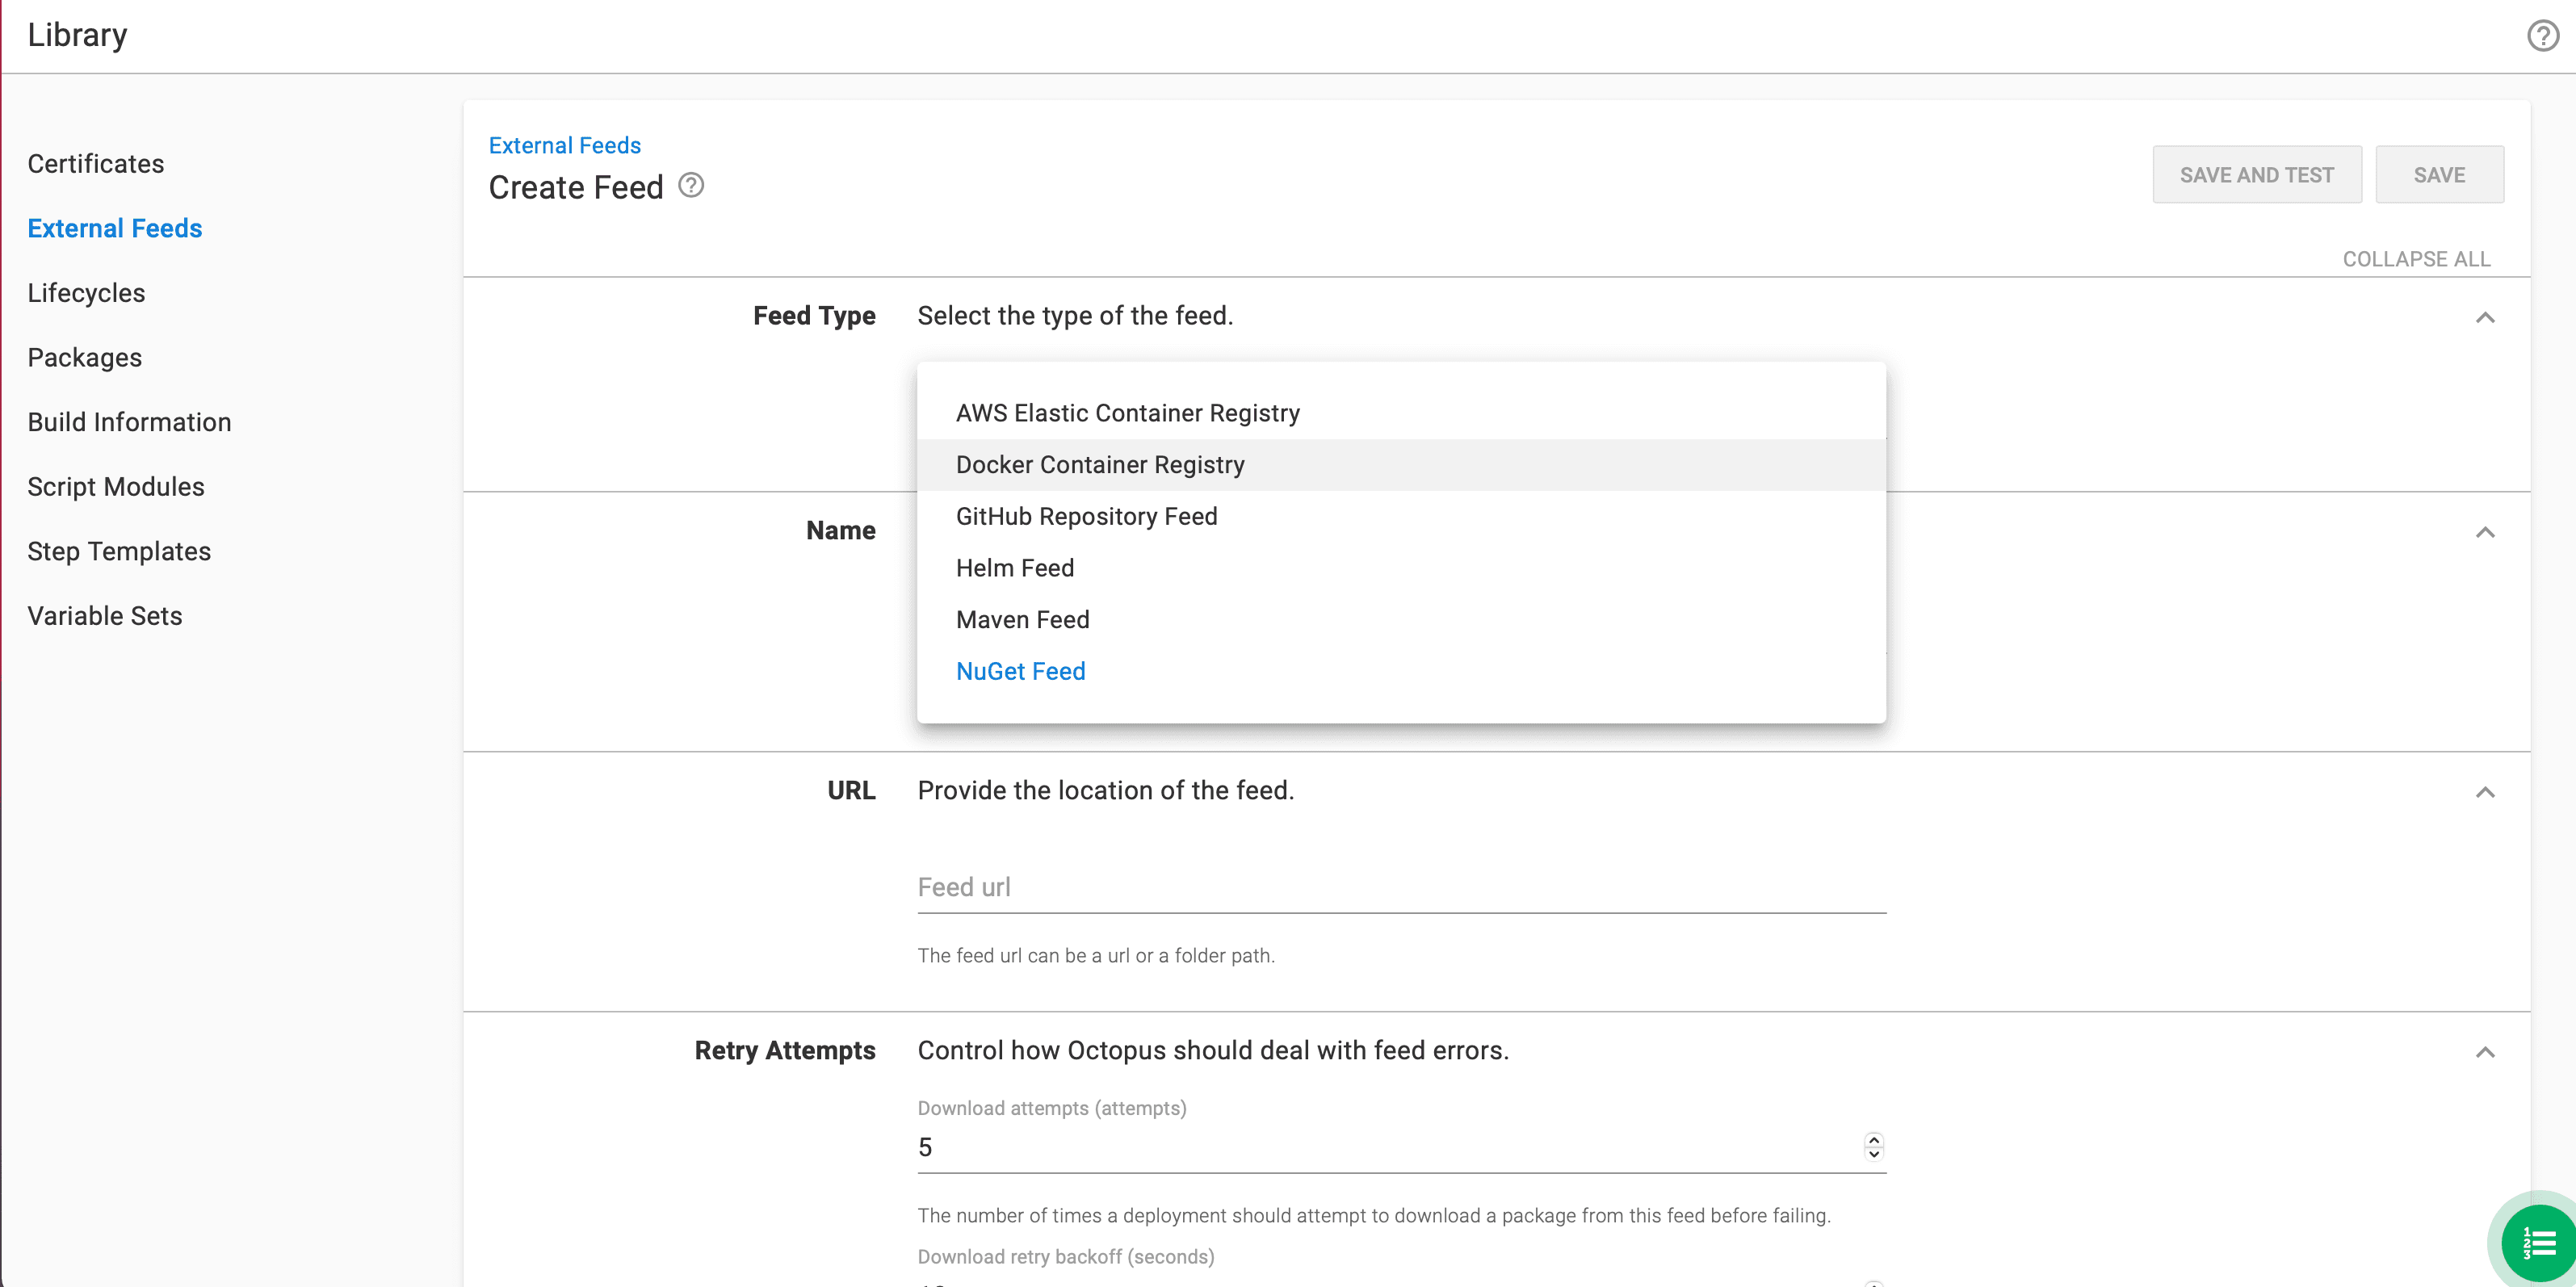The height and width of the screenshot is (1287, 2576).
Task: Open the green task list floating button
Action: [x=2538, y=1243]
